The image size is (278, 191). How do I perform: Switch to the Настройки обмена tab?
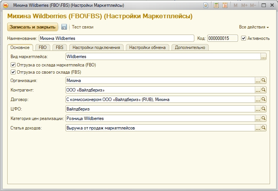pyautogui.click(x=147, y=47)
